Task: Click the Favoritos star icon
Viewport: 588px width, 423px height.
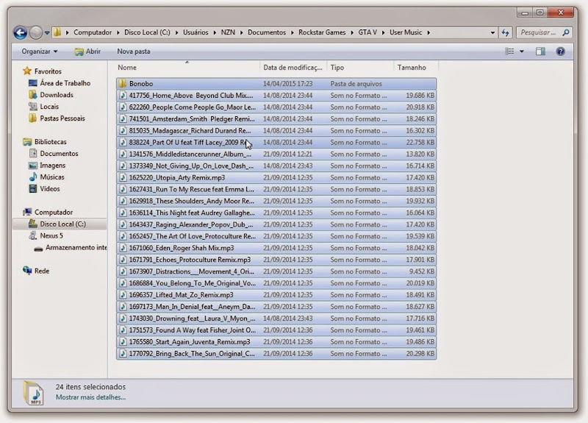Action: pos(27,71)
